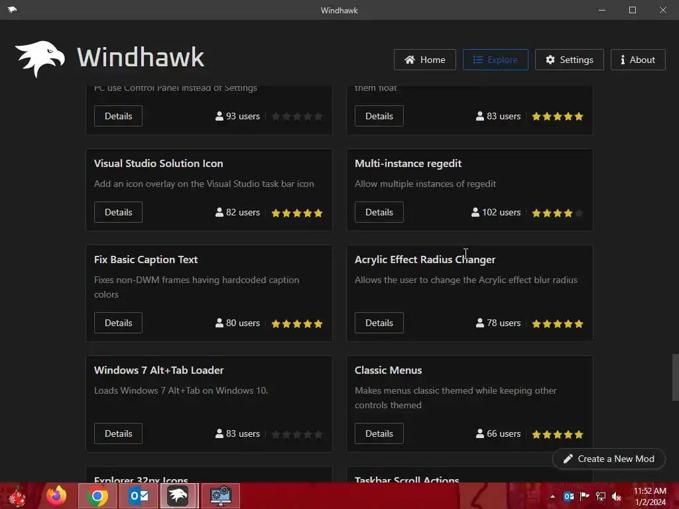The height and width of the screenshot is (509, 679).
Task: Click the text 'Loads Windows 7 Alt+Tab on Windows 10.'
Action: 181,390
